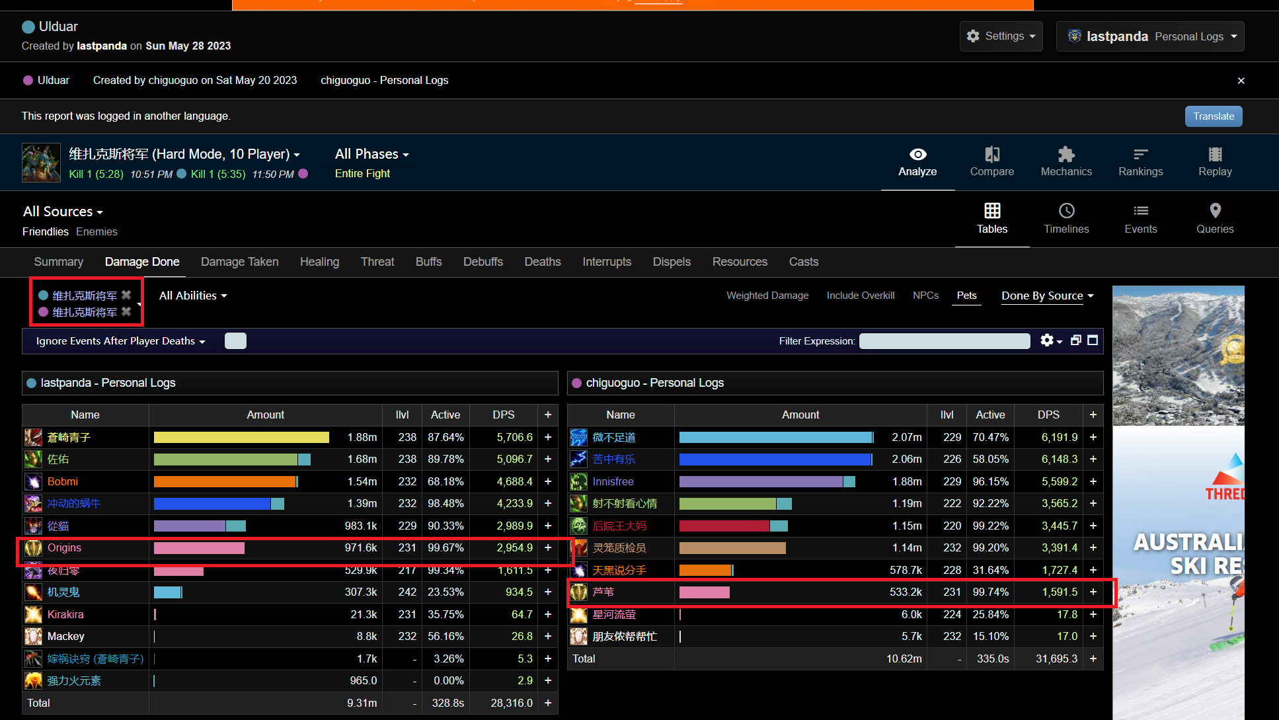Toggle the Pets option
The width and height of the screenshot is (1279, 720).
(x=966, y=296)
